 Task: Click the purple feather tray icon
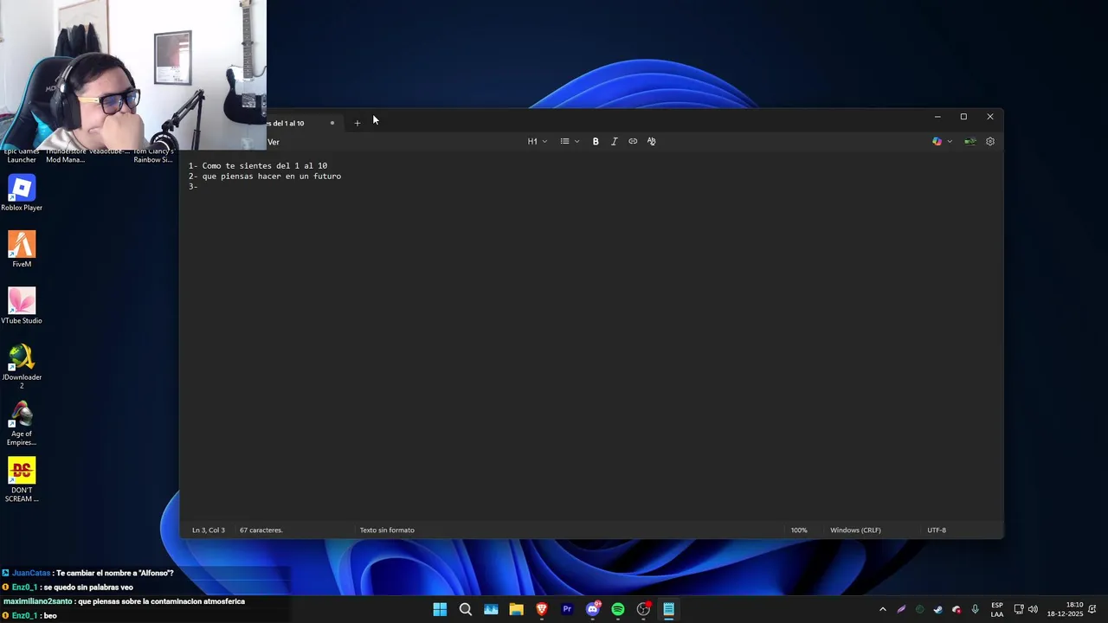(x=901, y=609)
